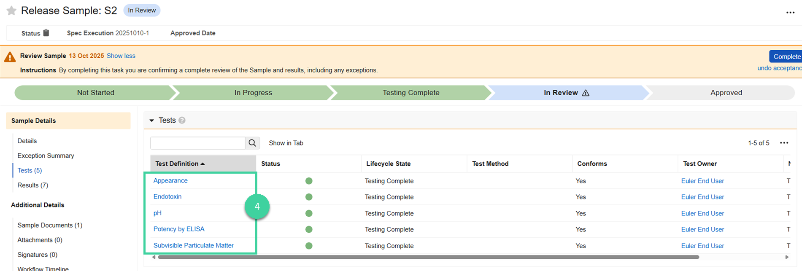Open Euler End User in the Potency by ELISA row

pyautogui.click(x=702, y=229)
